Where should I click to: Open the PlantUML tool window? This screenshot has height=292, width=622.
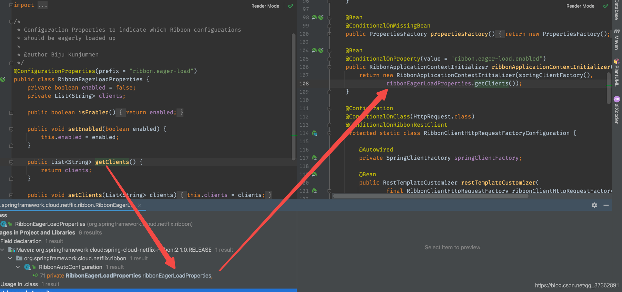click(617, 72)
